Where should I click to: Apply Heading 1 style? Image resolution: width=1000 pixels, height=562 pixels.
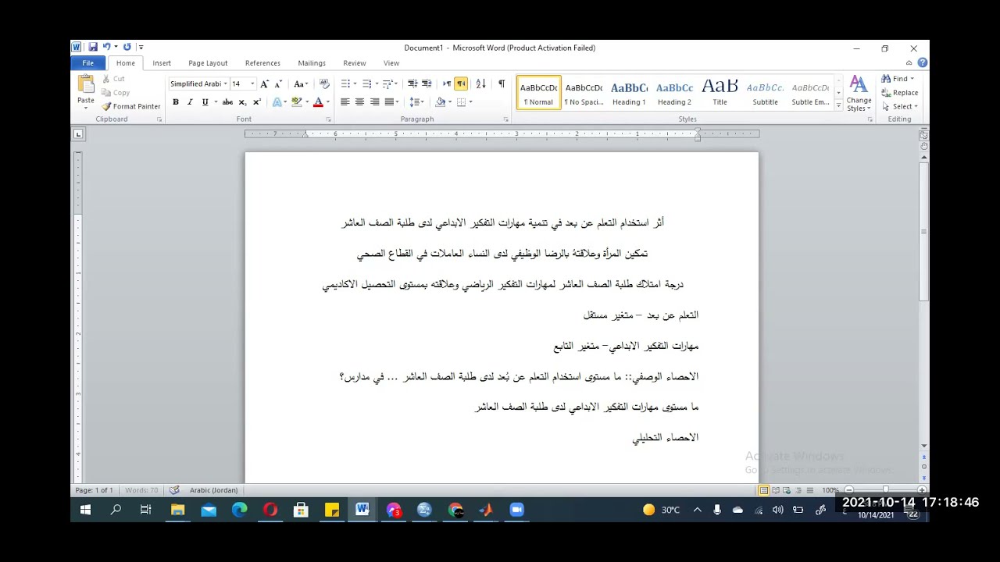click(x=629, y=93)
